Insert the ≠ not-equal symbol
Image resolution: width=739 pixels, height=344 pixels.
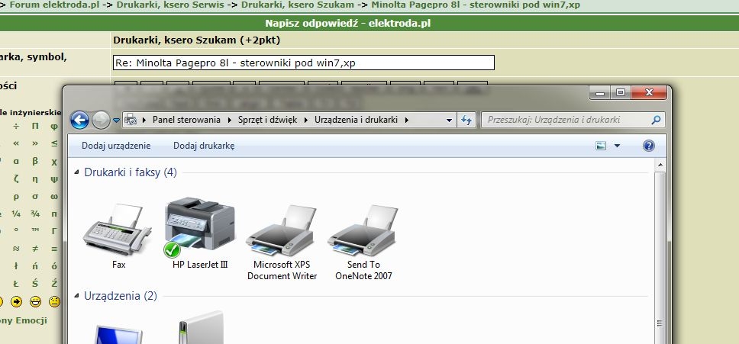coord(35,249)
